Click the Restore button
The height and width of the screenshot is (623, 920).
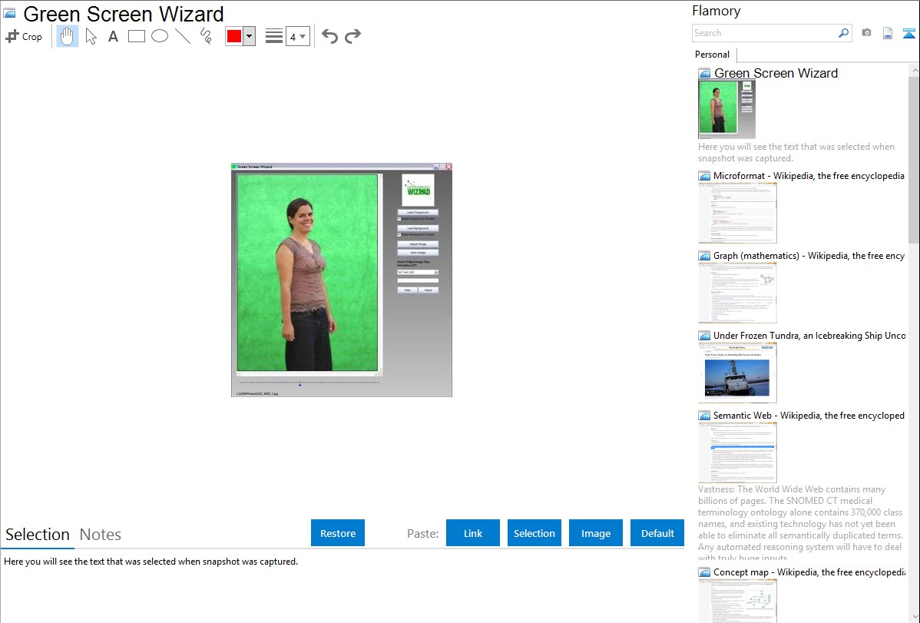pyautogui.click(x=338, y=533)
